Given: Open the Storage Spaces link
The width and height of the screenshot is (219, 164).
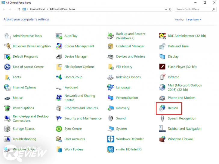Looking at the screenshot, I should tap(23, 129).
